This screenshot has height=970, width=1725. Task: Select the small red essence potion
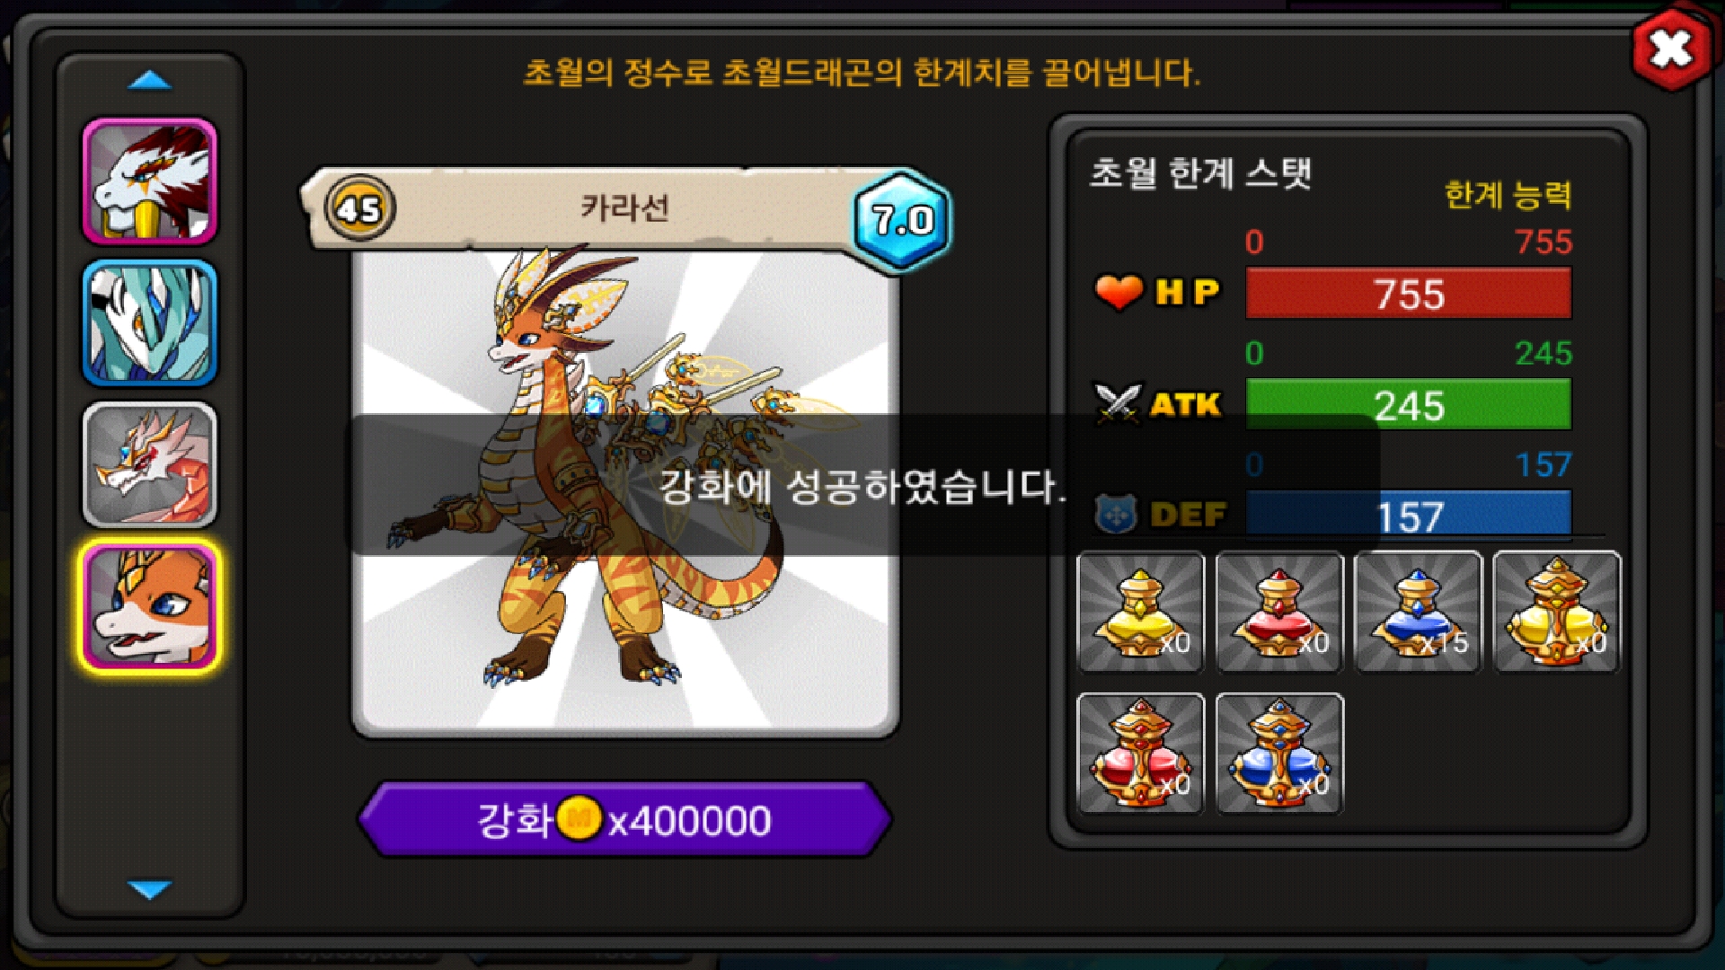1279,613
